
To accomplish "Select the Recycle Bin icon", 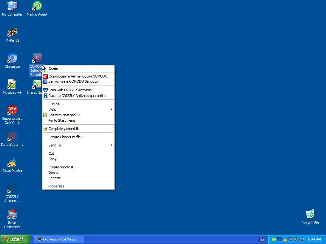I will coord(310,217).
